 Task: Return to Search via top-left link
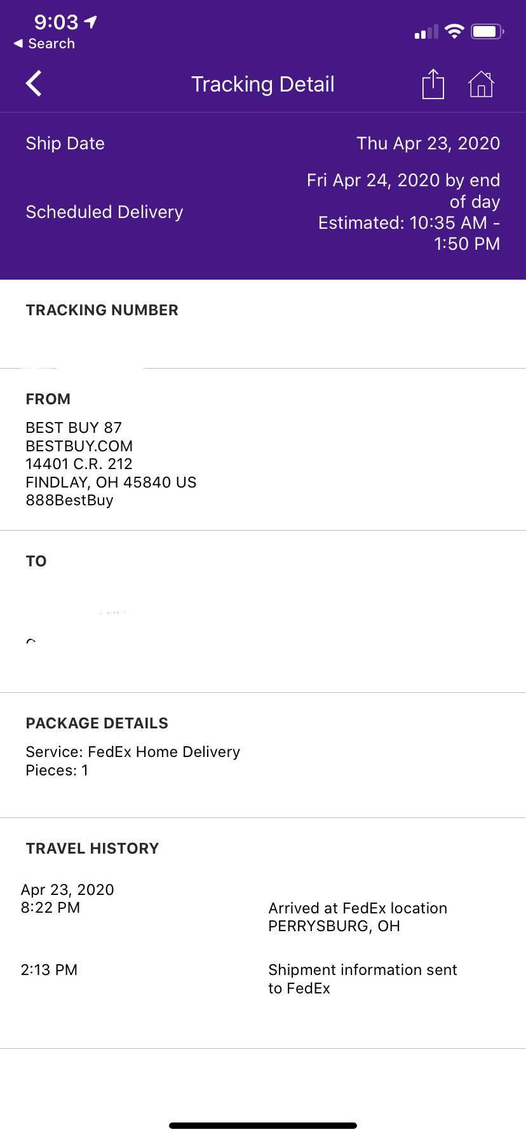tap(44, 44)
